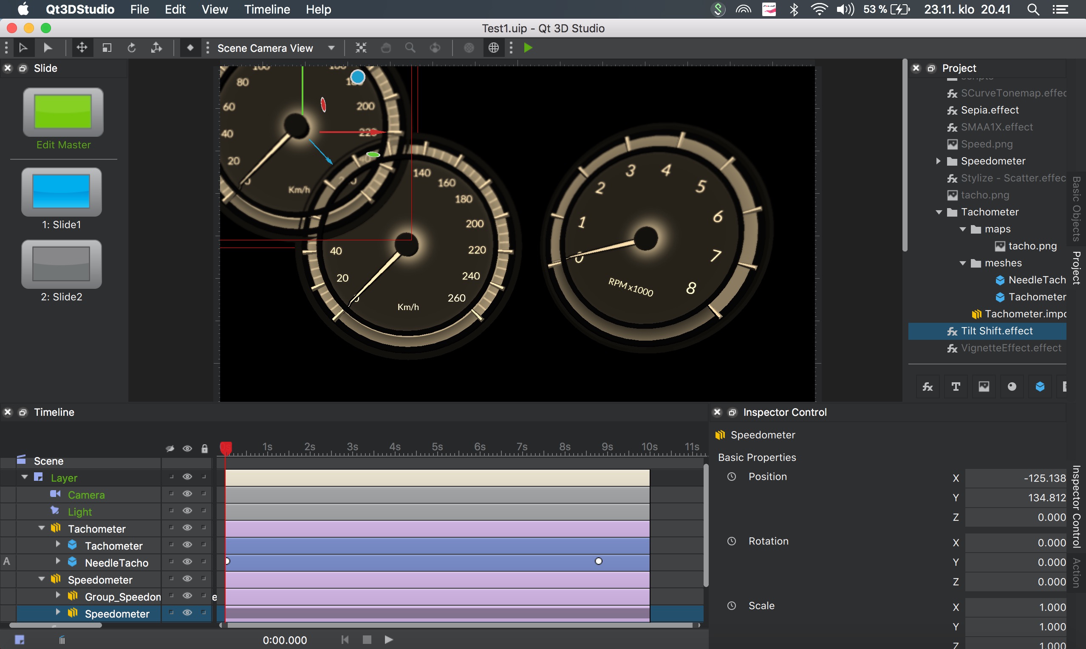This screenshot has width=1086, height=649.
Task: Toggle Camera visibility eye in timeline
Action: click(x=187, y=494)
